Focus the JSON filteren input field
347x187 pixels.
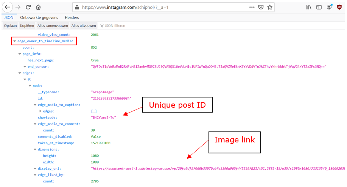(x=115, y=26)
